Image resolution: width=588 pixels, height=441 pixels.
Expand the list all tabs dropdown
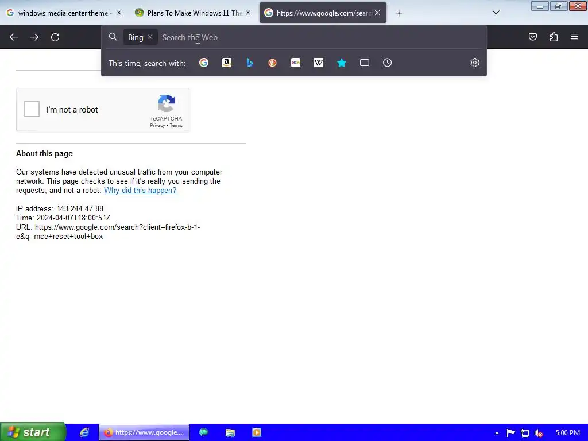[x=496, y=13]
